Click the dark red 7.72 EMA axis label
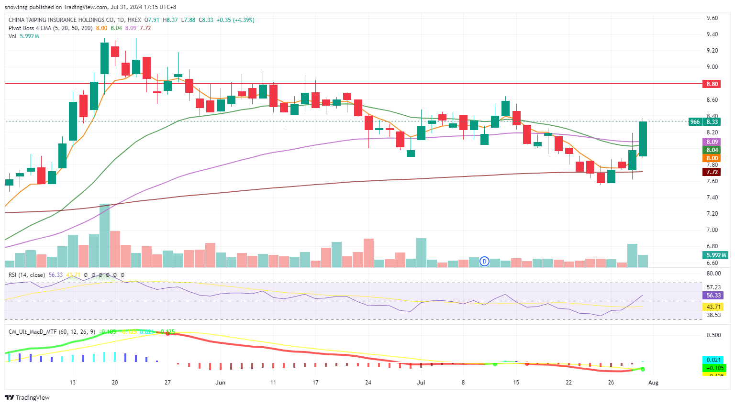The width and height of the screenshot is (735, 406). point(712,172)
